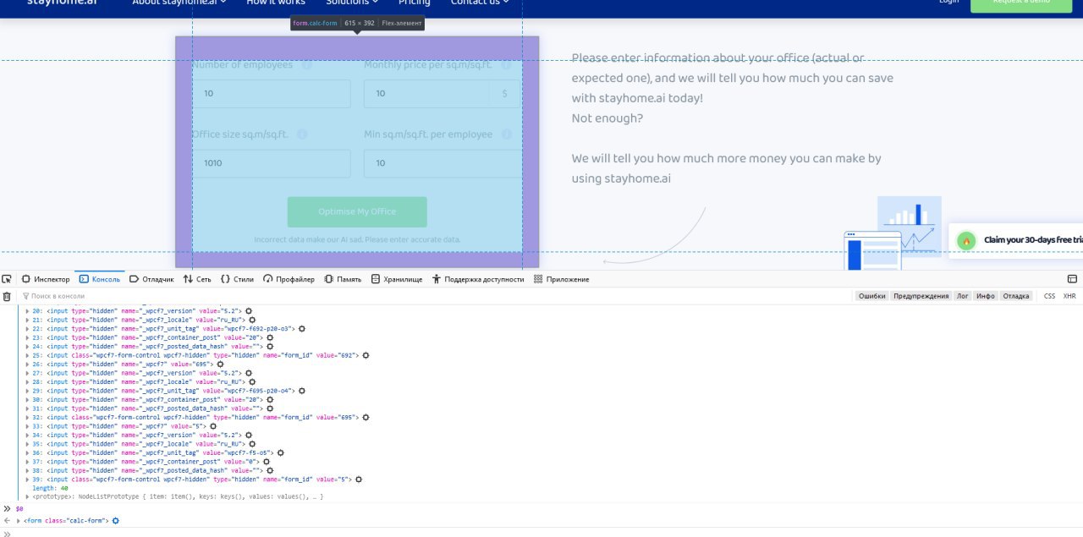Switch to the Инспектор tab

click(46, 279)
